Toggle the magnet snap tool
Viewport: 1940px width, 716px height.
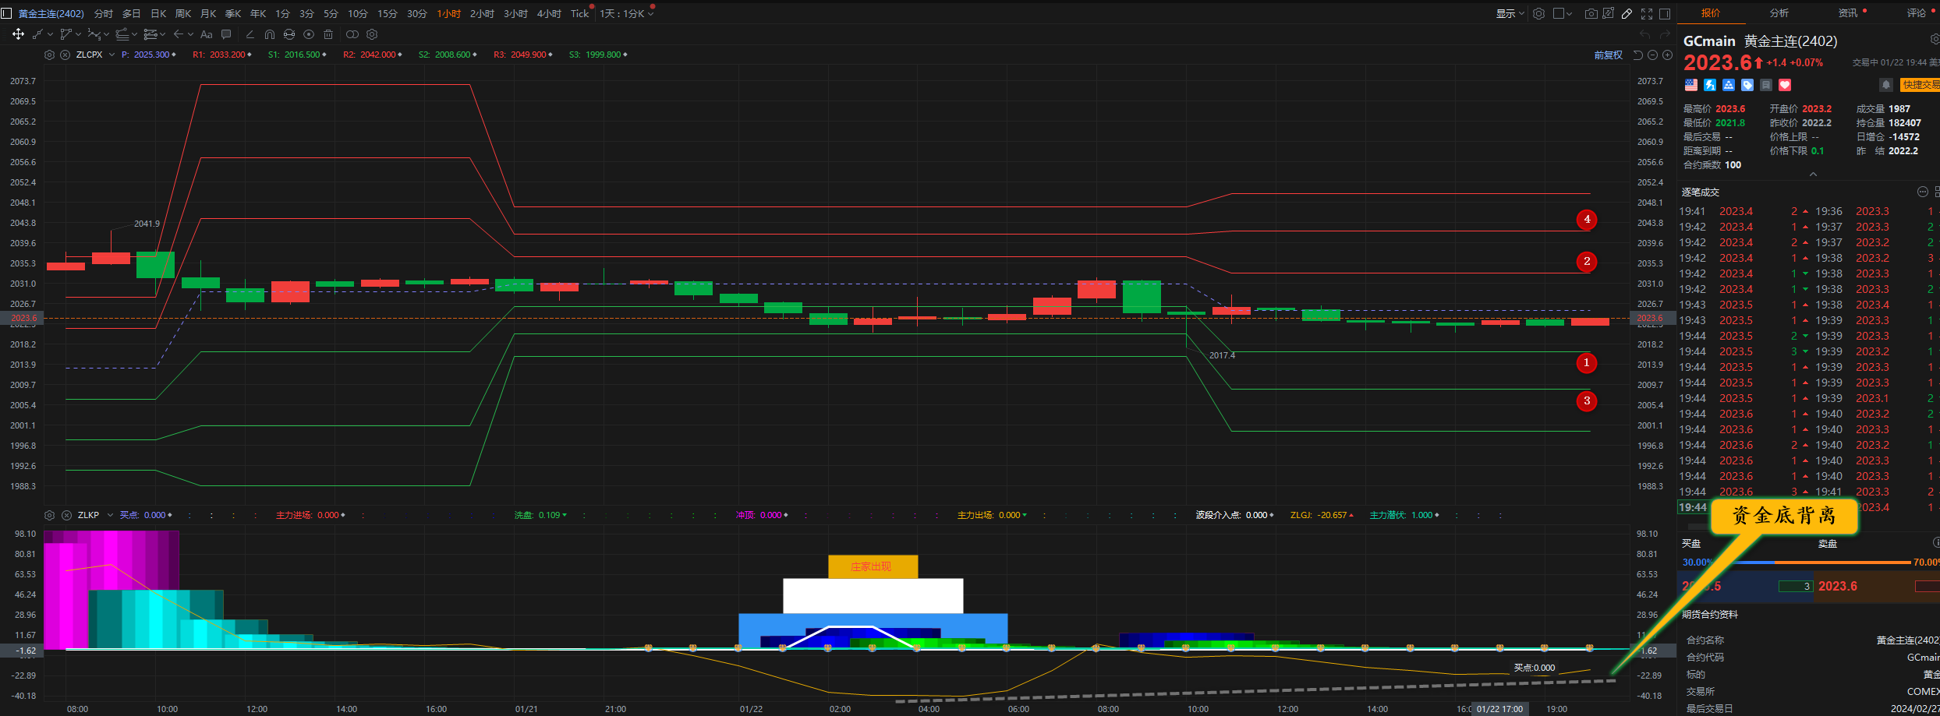point(270,34)
